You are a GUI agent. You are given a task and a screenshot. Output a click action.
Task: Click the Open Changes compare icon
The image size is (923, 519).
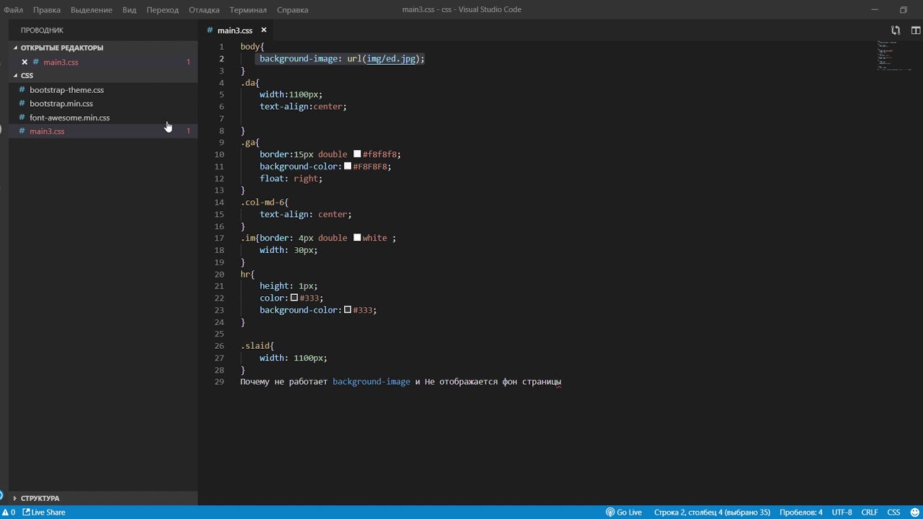(x=896, y=30)
